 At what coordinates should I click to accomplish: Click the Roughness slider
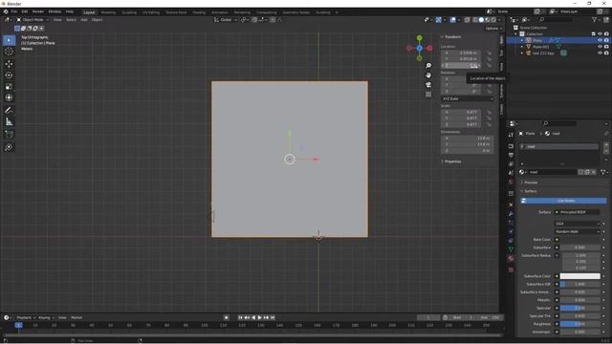[580, 324]
